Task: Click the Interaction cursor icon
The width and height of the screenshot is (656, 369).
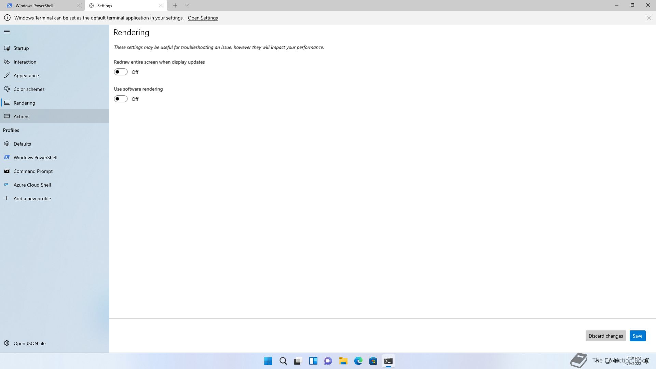Action: (7, 62)
